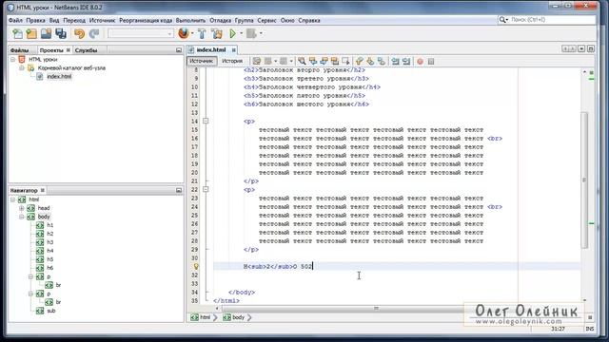Collapse the Корневой каталог веб-узла node

(x=22, y=67)
